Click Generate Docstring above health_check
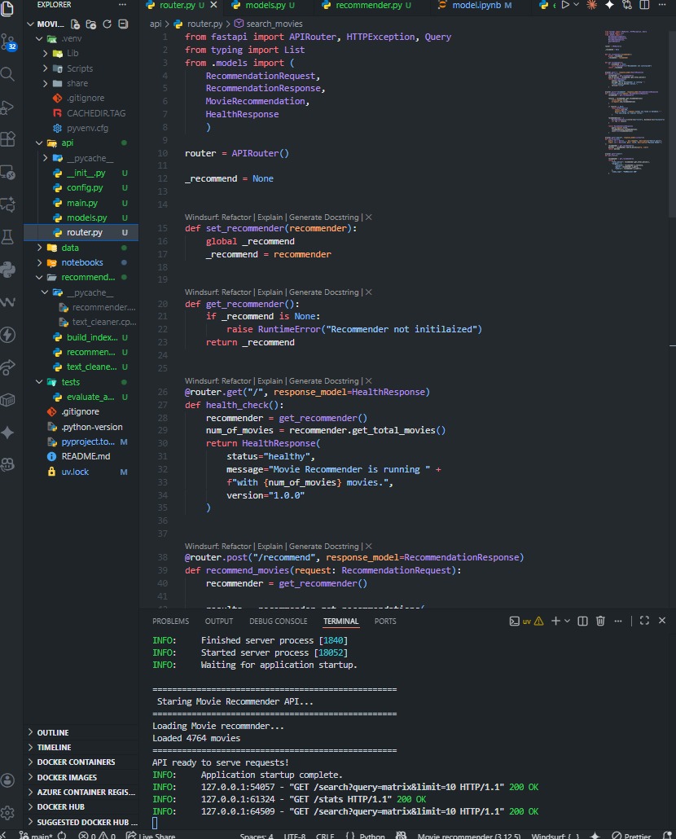Screen dimensions: 676x839 pos(323,381)
